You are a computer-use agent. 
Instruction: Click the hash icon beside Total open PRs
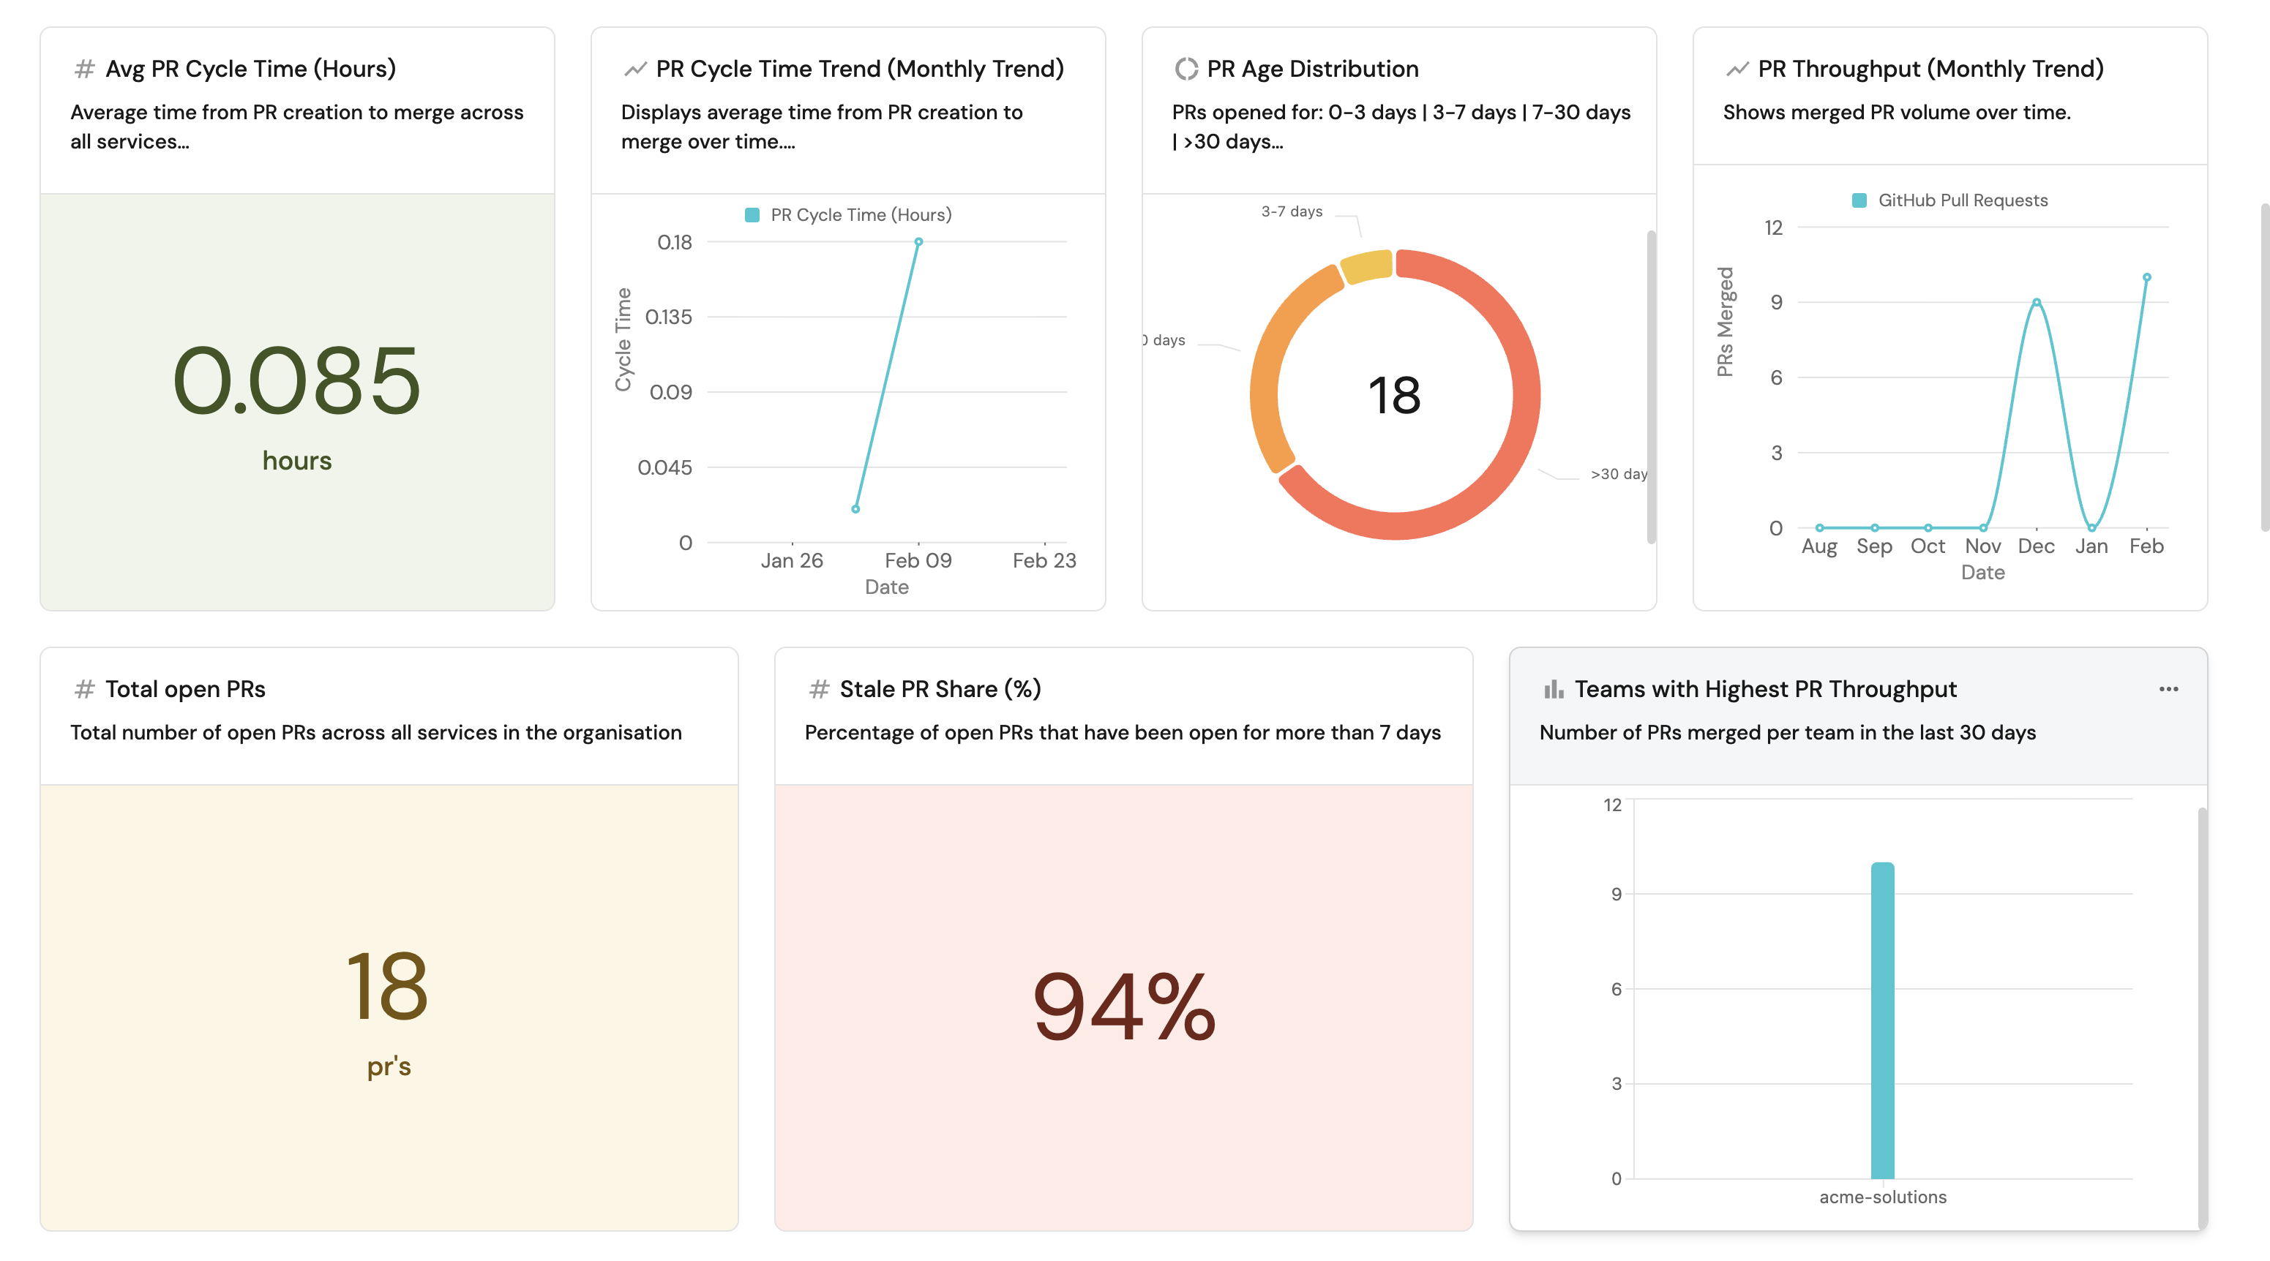85,688
